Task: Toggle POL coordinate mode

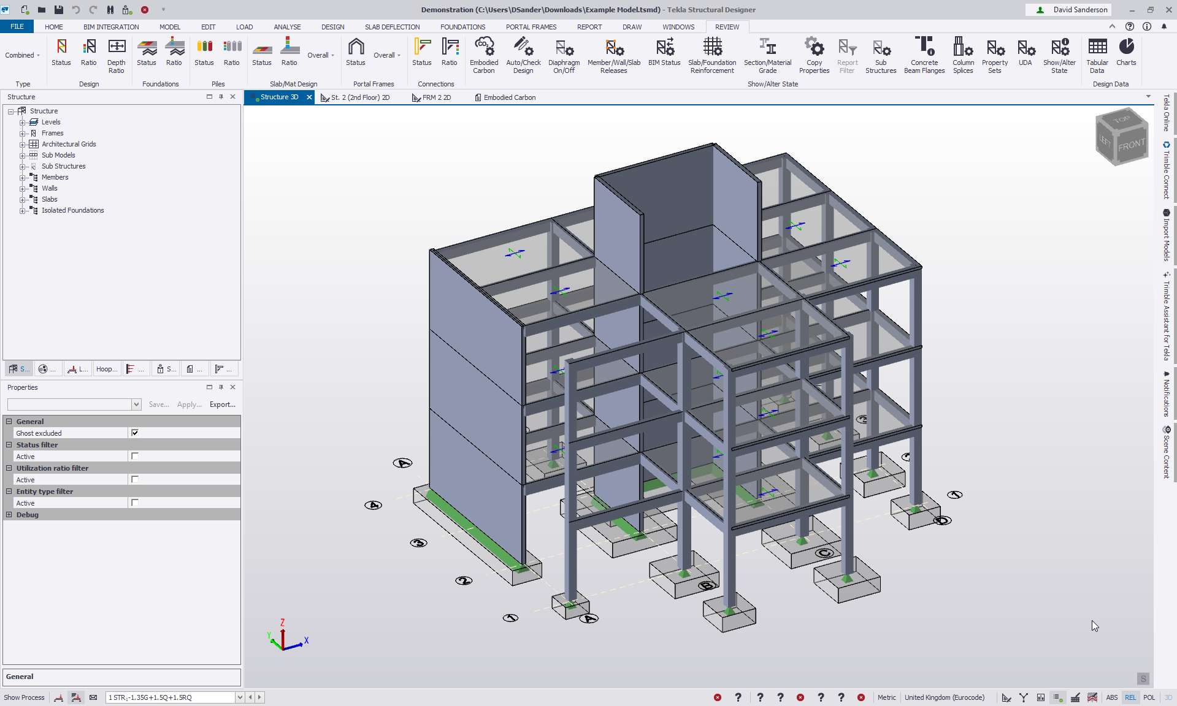Action: (1149, 697)
